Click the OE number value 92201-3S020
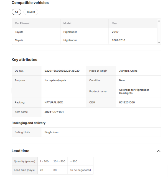 click(62, 71)
